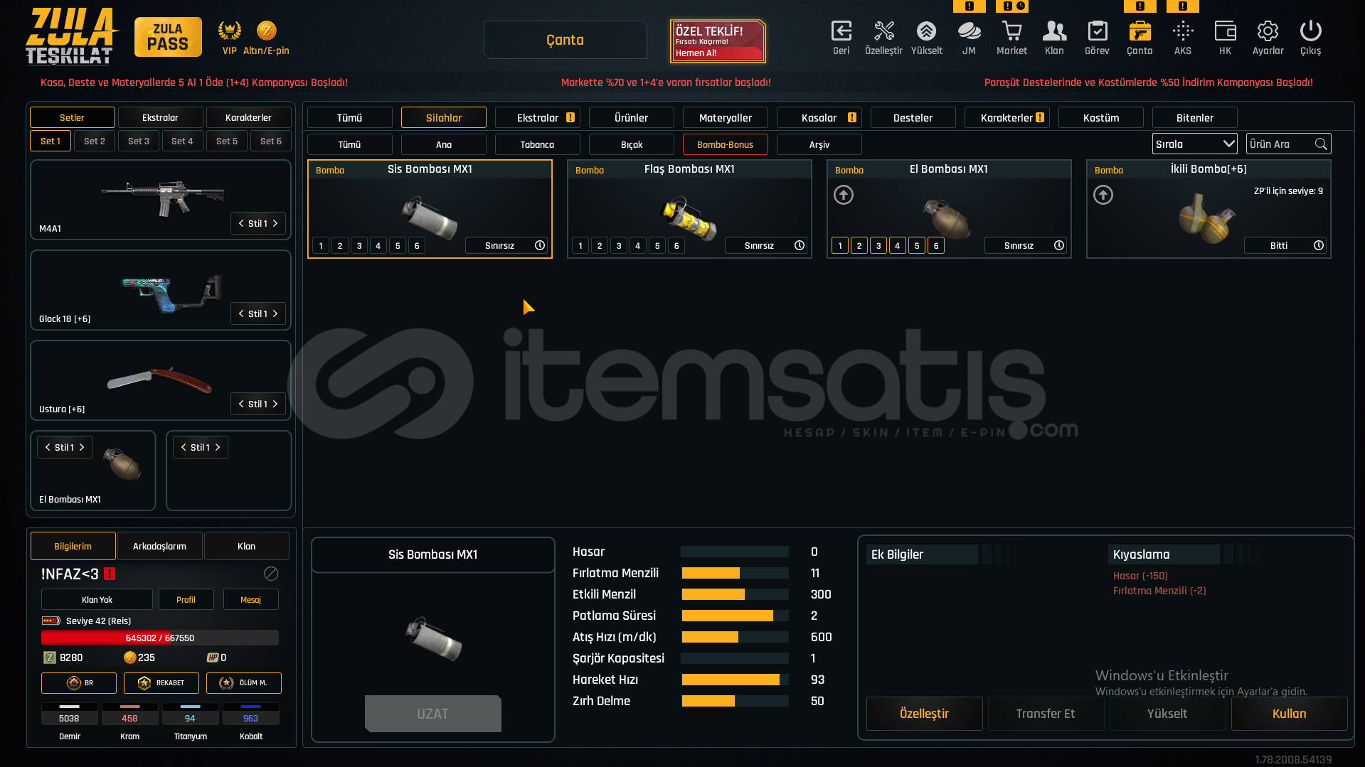The height and width of the screenshot is (767, 1365).
Task: Toggle set slot 4 on El Bombası MX1
Action: 898,246
